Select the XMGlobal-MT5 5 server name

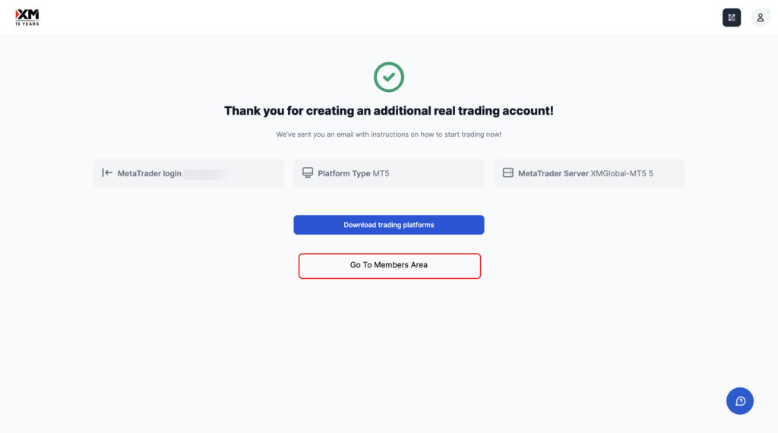(x=621, y=174)
